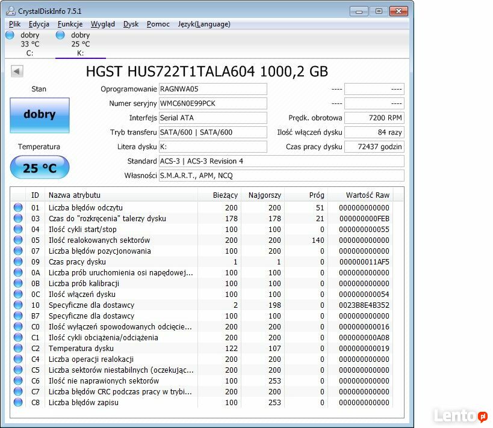493x428 pixels.
Task: Click the CrystalDiskInfo title bar app icon
Action: (x=11, y=11)
